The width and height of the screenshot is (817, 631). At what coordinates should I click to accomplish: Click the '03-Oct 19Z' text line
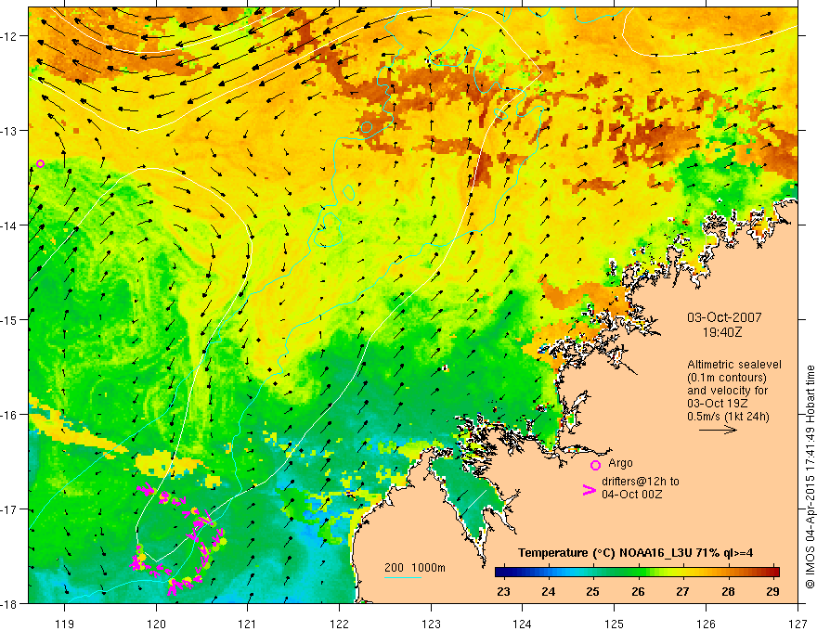click(x=718, y=404)
